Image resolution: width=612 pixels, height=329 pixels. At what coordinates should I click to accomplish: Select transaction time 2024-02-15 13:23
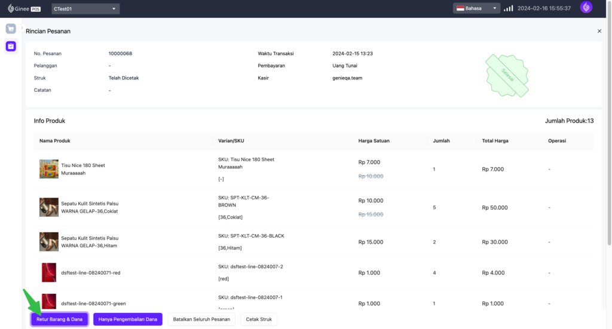click(x=353, y=53)
